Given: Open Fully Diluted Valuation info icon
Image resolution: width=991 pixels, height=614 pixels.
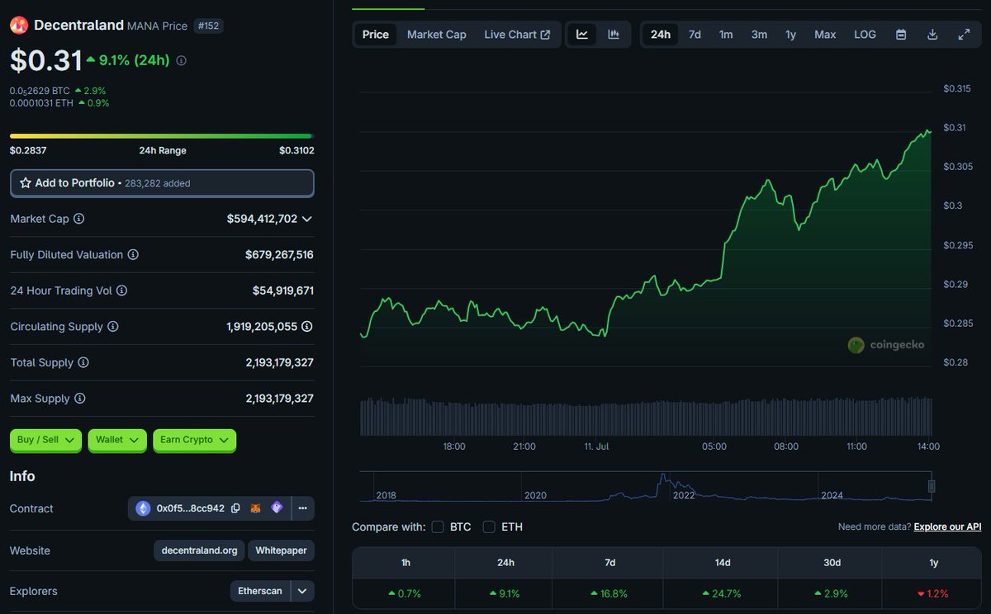Looking at the screenshot, I should [133, 255].
